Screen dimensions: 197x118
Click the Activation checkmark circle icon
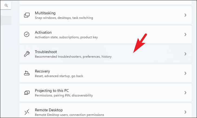point(27,34)
